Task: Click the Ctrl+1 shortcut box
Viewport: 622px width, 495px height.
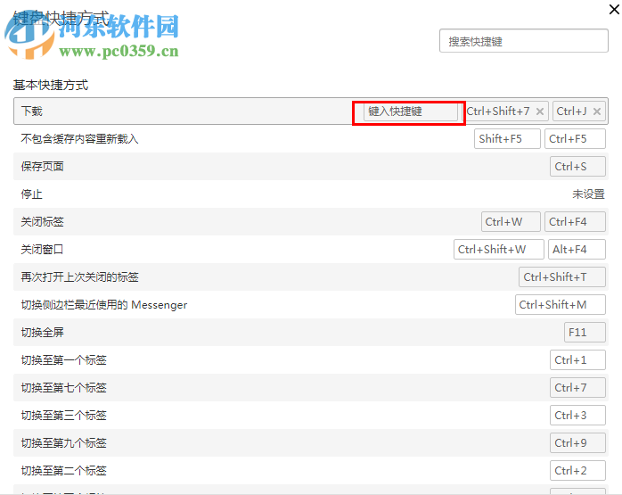Action: pos(577,360)
